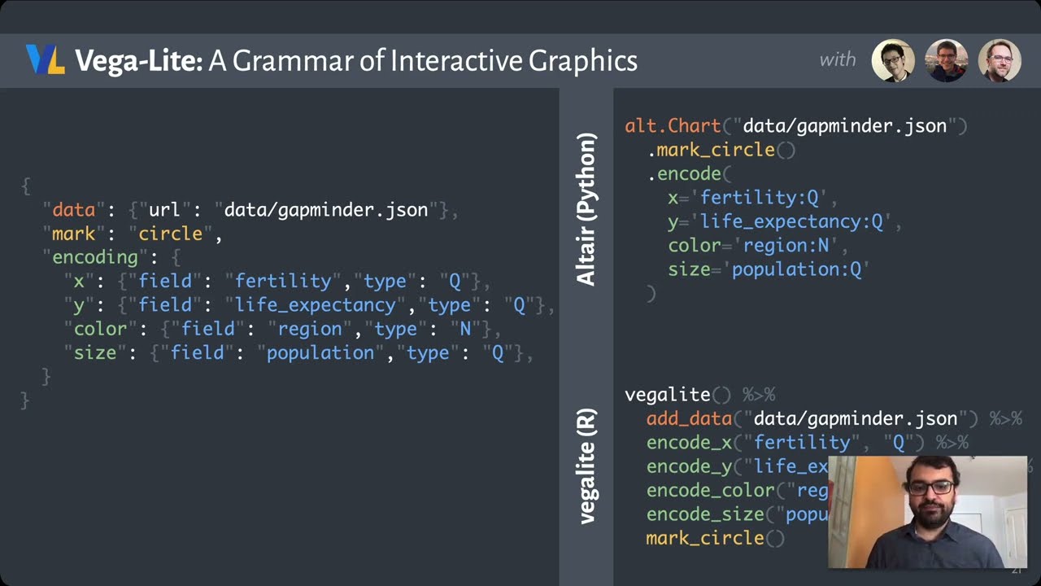The width and height of the screenshot is (1041, 586).
Task: Click the JSON line '"mark": "circle"'
Action: (133, 234)
